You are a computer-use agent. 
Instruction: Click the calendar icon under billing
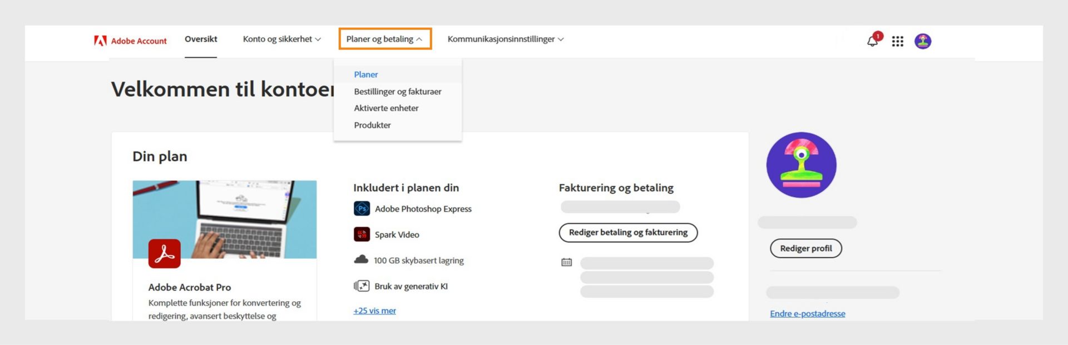pos(566,262)
